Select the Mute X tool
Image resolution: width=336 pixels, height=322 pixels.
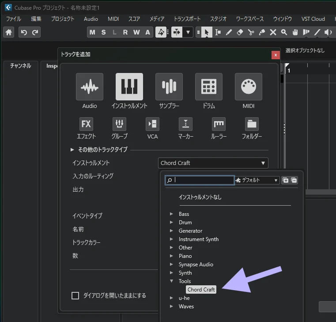point(273,32)
